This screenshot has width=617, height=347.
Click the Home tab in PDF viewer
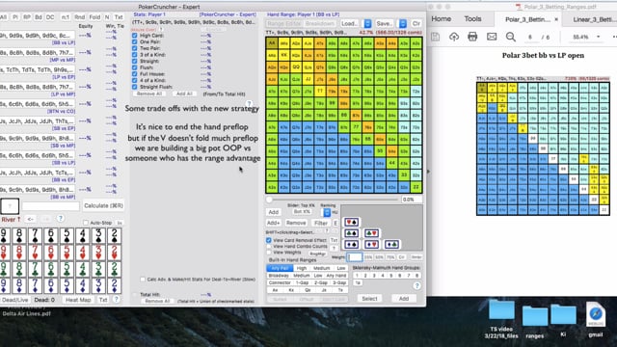point(442,19)
